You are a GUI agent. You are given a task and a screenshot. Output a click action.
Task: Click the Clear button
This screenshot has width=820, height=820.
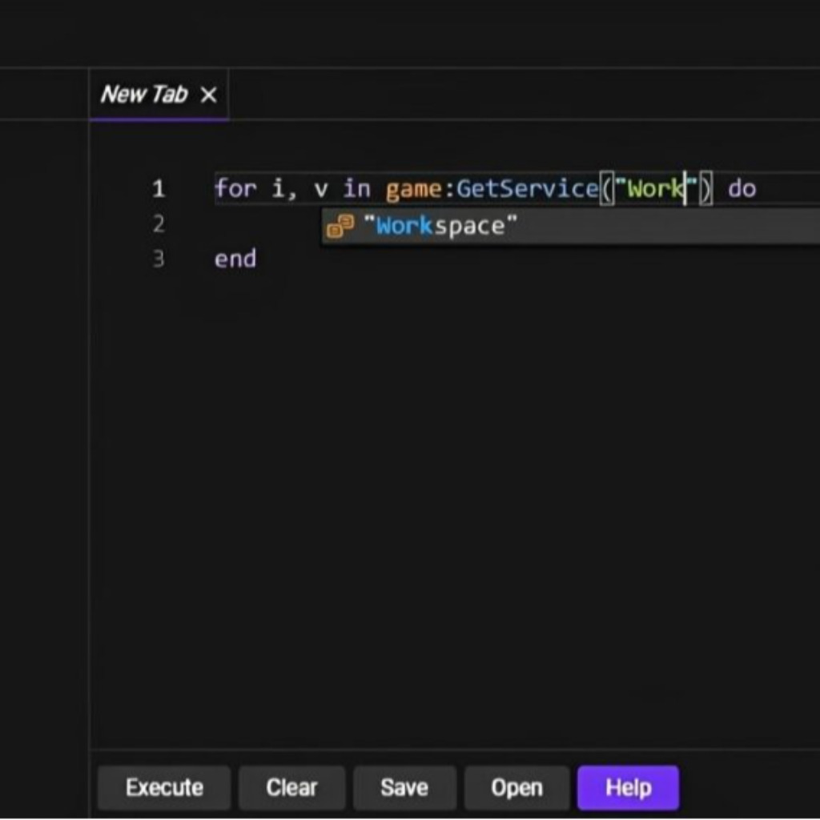point(291,788)
